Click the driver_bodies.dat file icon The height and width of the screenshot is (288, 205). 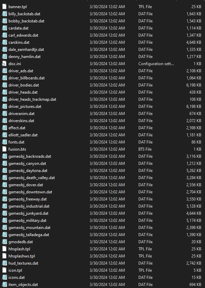coord(4,85)
